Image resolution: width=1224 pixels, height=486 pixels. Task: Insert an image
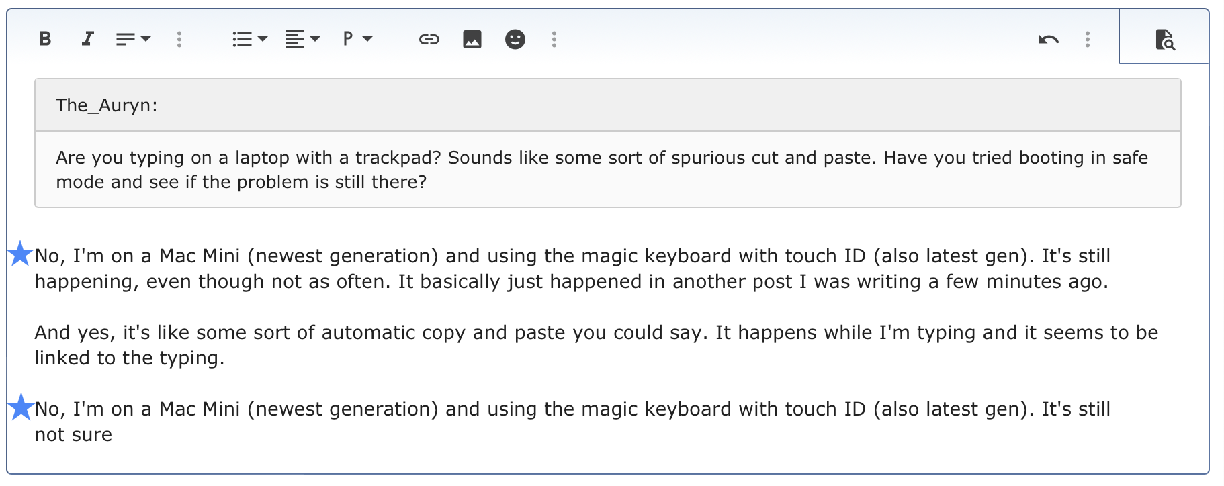pos(472,39)
